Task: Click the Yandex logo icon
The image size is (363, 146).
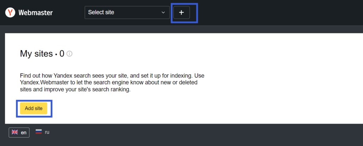Action: point(10,12)
